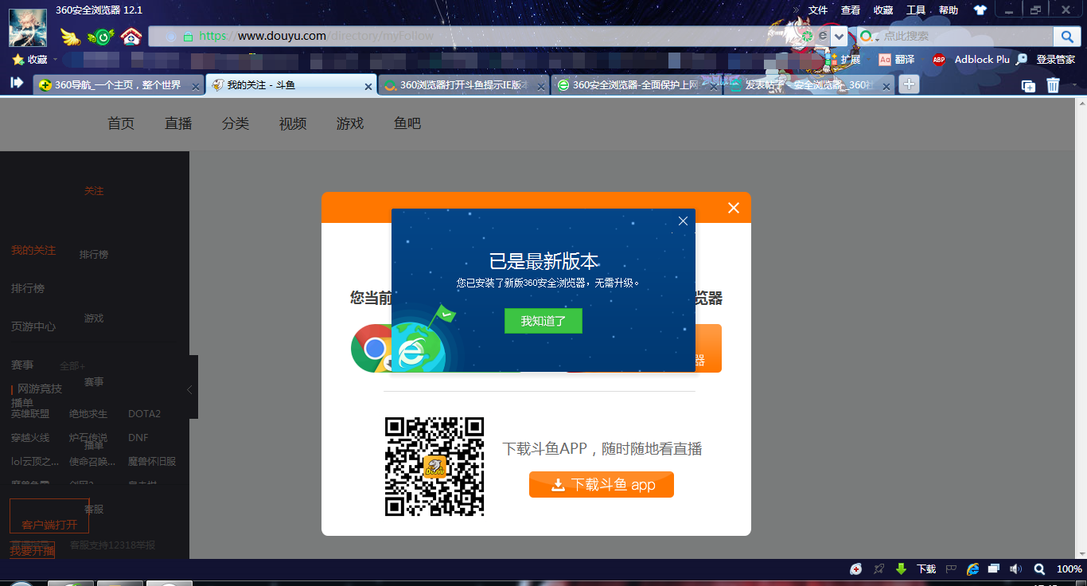1087x586 pixels.
Task: Open the address bar dropdown arrow
Action: 840,37
